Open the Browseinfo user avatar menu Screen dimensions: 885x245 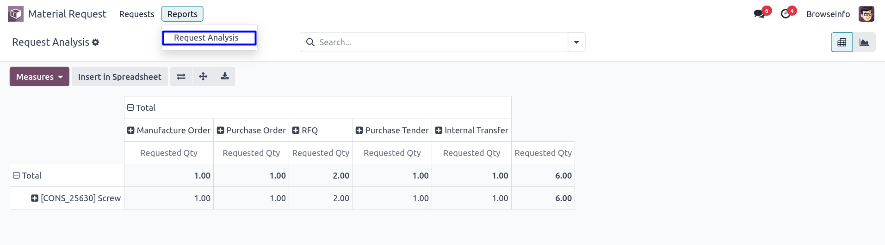(x=866, y=14)
